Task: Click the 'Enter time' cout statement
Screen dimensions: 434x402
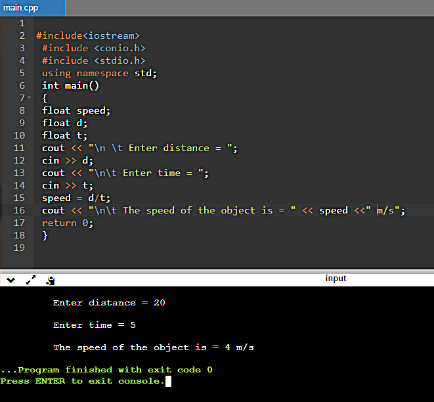Action: pos(125,173)
